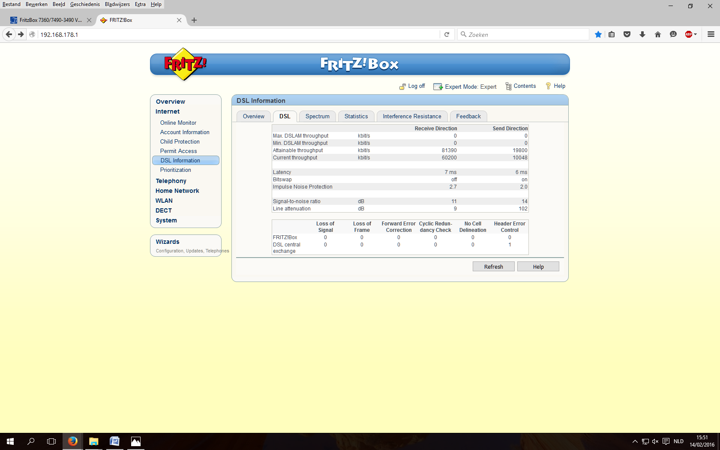The height and width of the screenshot is (450, 720).
Task: Open the Geschiedenis menu
Action: [85, 4]
